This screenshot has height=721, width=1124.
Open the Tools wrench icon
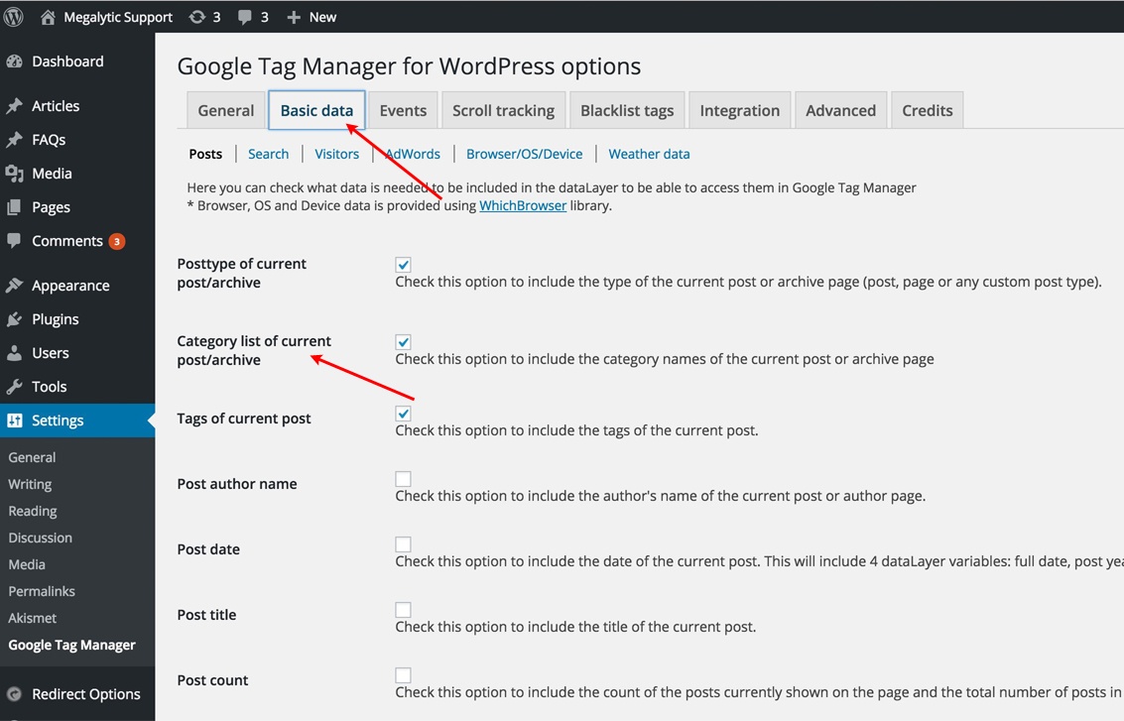[16, 386]
